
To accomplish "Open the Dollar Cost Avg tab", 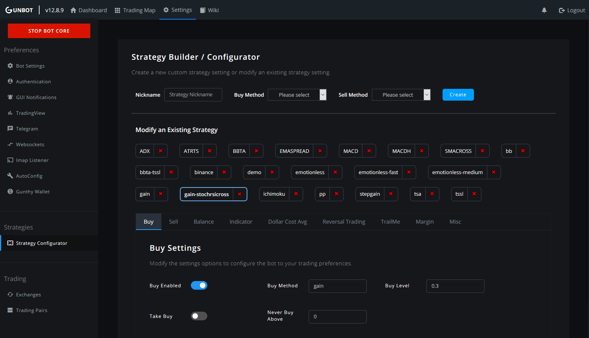I will click(287, 222).
